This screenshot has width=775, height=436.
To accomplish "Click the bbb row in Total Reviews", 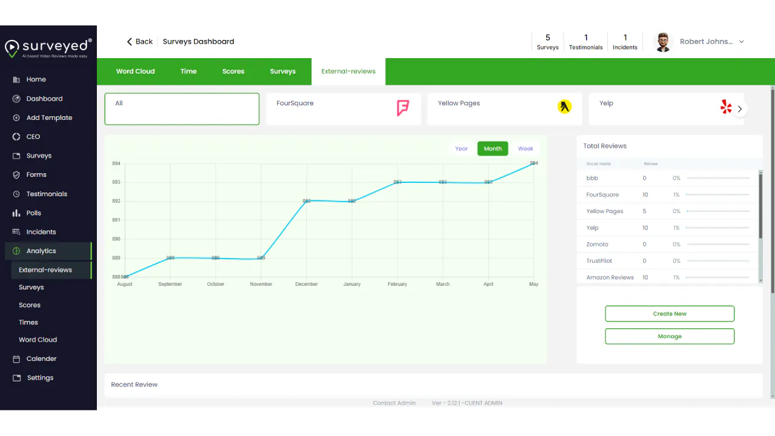I will (668, 179).
